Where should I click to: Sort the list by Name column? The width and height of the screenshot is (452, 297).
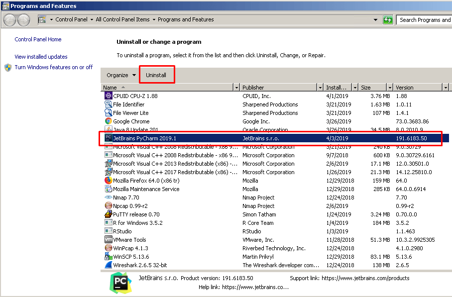[167, 87]
